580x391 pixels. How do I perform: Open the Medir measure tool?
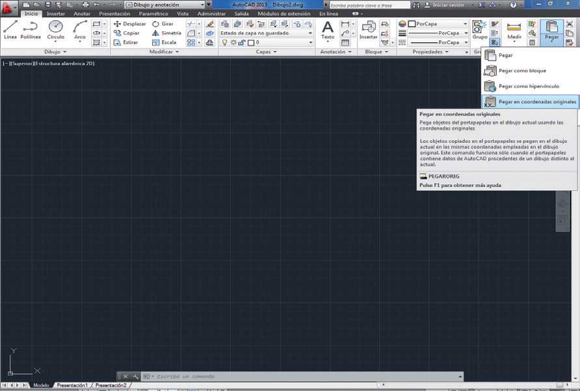[x=514, y=31]
